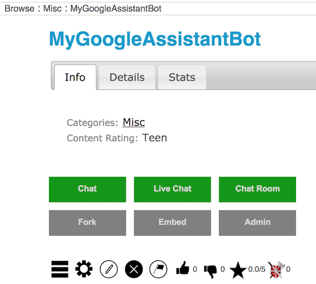Screen dimensions: 316x284
Task: Open the gear settings icon
Action: pyautogui.click(x=84, y=269)
